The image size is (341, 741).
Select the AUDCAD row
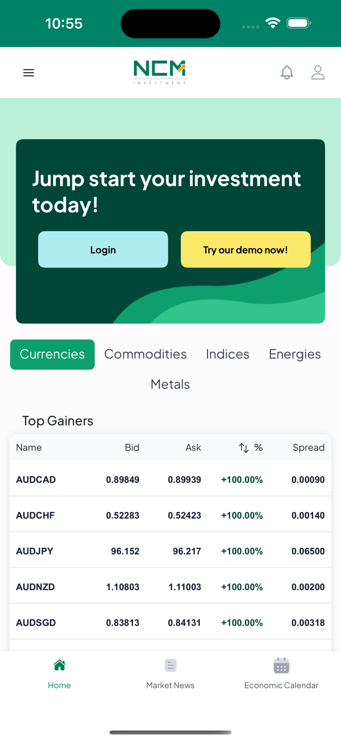170,479
